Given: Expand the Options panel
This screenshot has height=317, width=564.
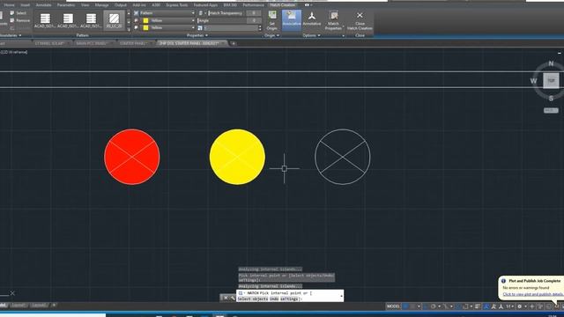Looking at the screenshot, I should [x=311, y=35].
